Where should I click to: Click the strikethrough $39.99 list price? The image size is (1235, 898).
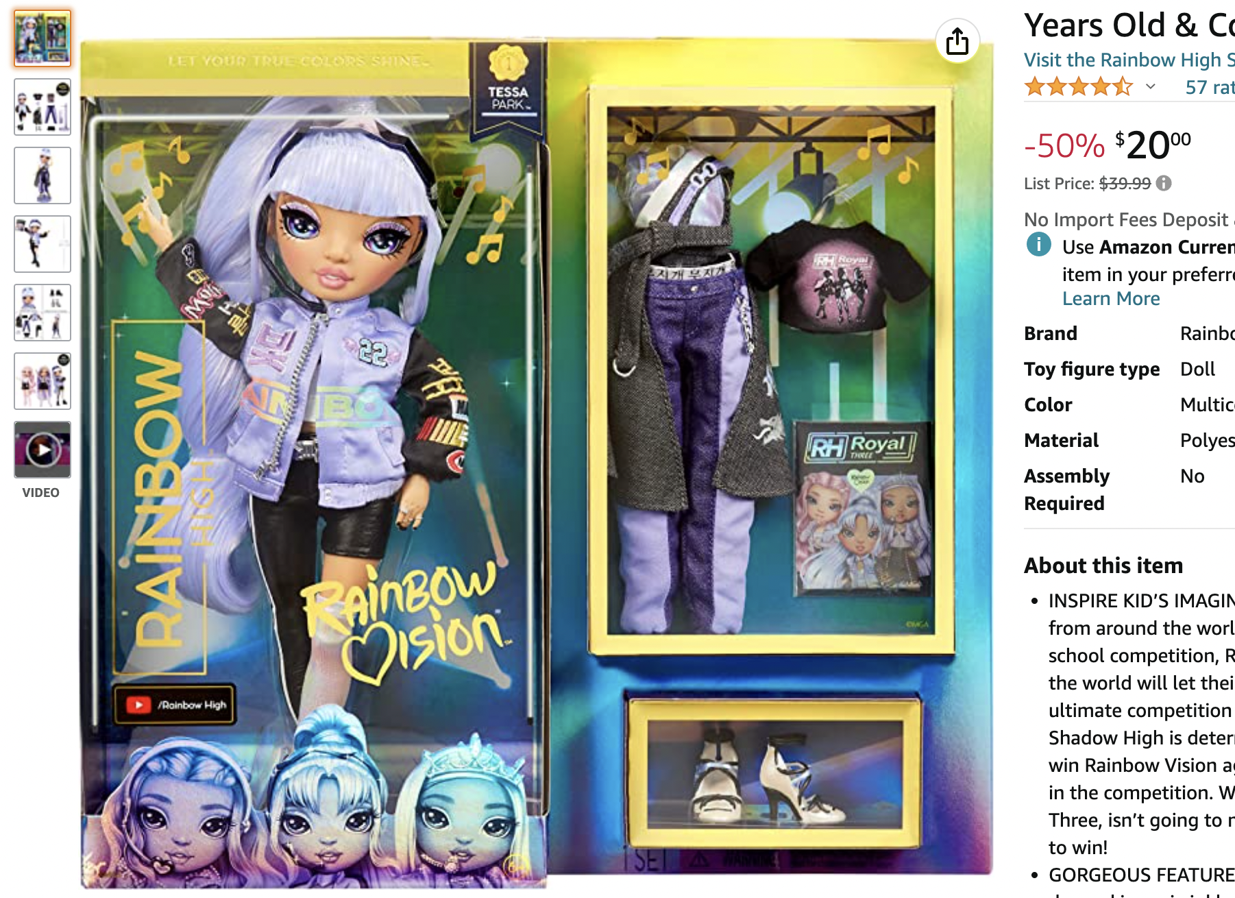click(1125, 183)
